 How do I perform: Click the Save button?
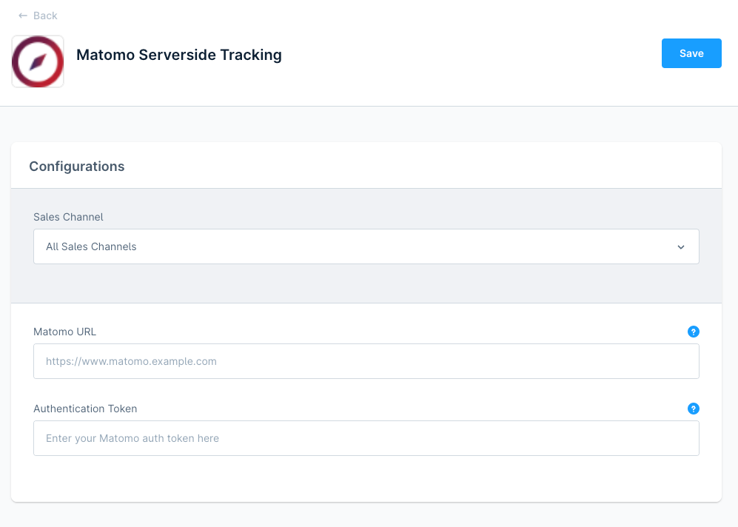coord(691,53)
